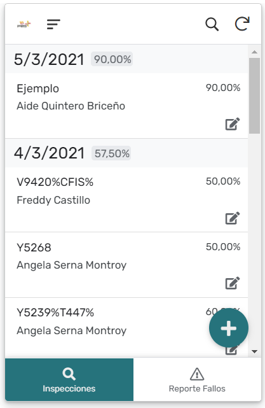Edit the V9420%CFIS% inspection
Screen dimensions: 265x408
[x=232, y=218]
